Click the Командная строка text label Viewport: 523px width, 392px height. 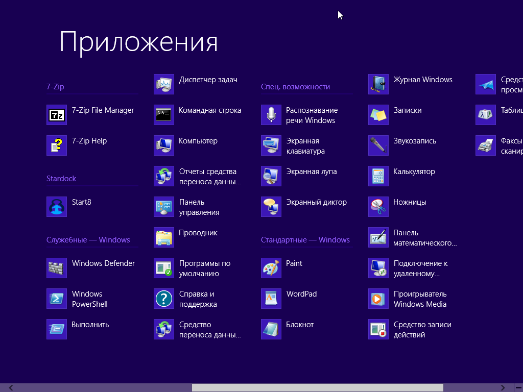coord(210,110)
